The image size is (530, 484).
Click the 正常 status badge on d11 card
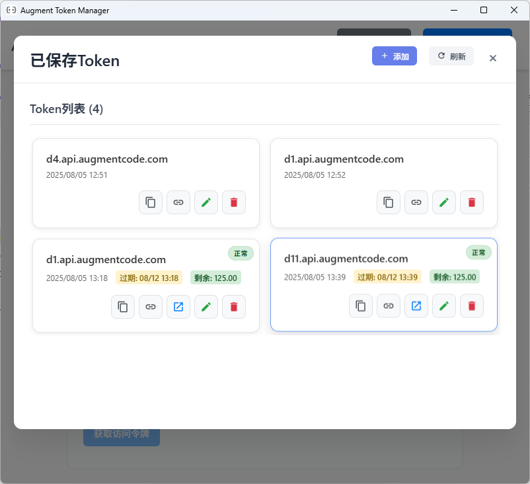(x=478, y=253)
